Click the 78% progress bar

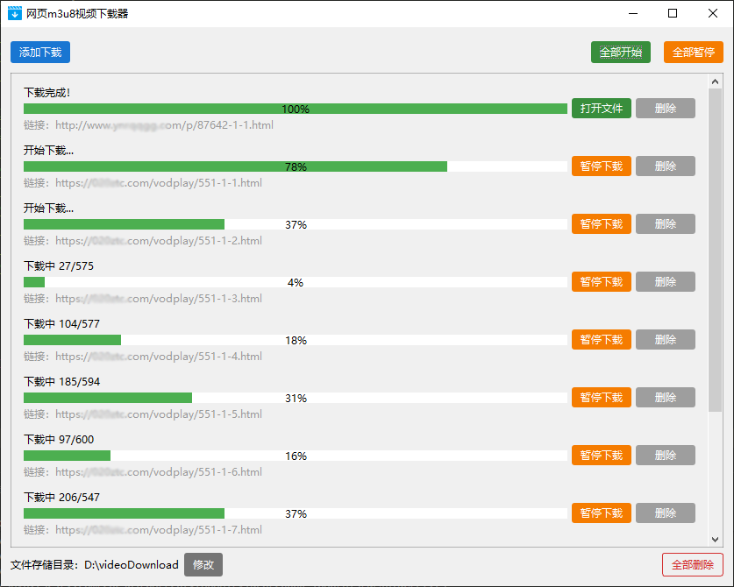(x=296, y=166)
